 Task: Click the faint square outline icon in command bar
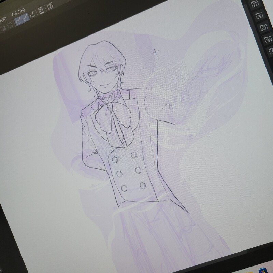(x=10, y=25)
